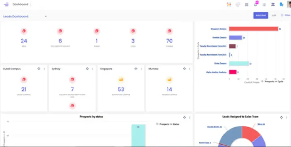291x147 pixels.
Task: Open the user profile avatar
Action: click(289, 4)
